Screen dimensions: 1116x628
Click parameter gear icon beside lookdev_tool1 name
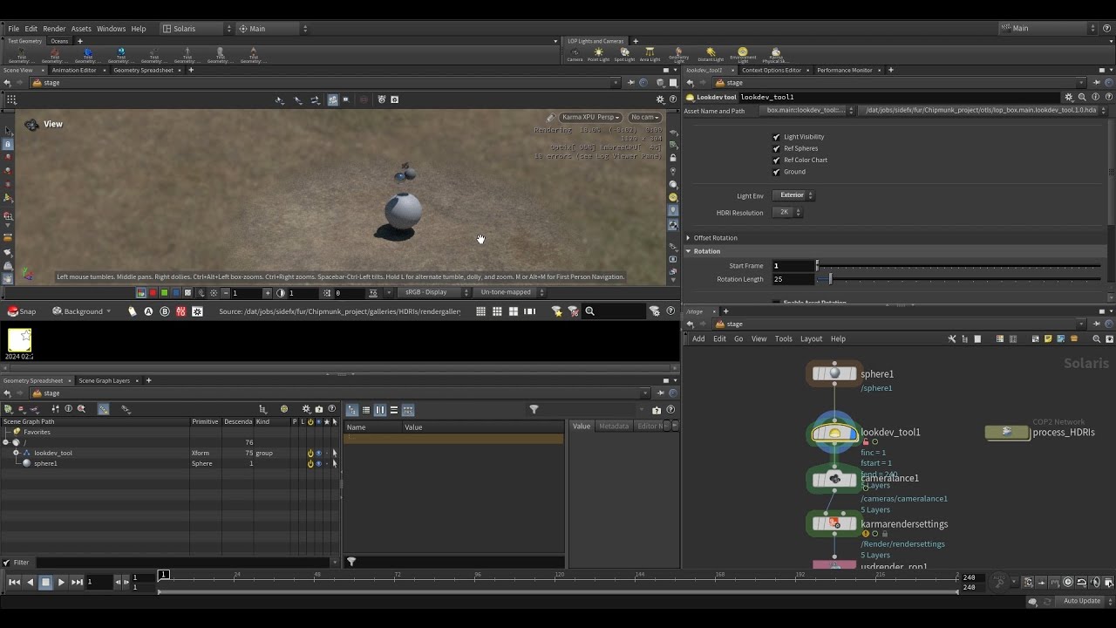point(1069,97)
